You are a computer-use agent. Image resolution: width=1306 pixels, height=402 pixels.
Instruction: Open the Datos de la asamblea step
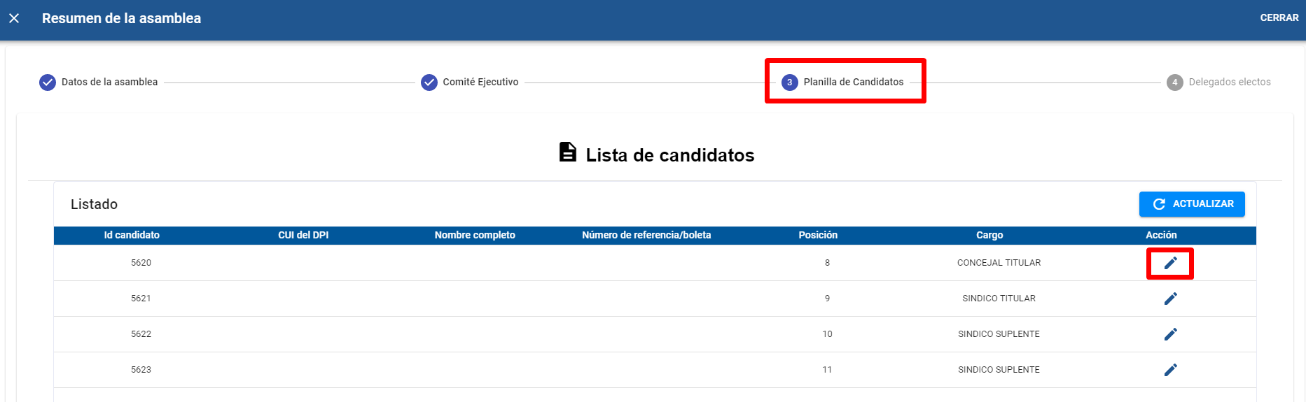pos(99,82)
